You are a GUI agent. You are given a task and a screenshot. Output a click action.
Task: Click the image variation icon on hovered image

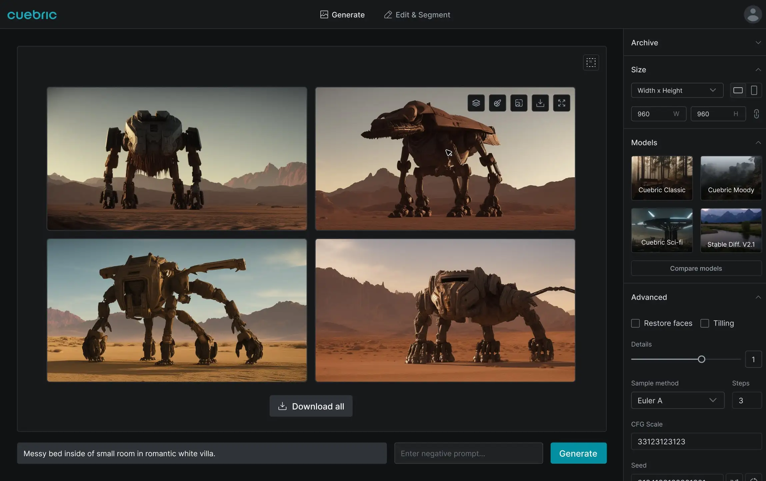(519, 103)
